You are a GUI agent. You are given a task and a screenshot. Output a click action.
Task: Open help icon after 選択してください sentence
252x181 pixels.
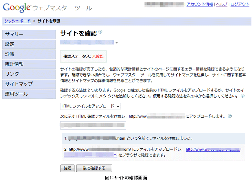click(243, 96)
